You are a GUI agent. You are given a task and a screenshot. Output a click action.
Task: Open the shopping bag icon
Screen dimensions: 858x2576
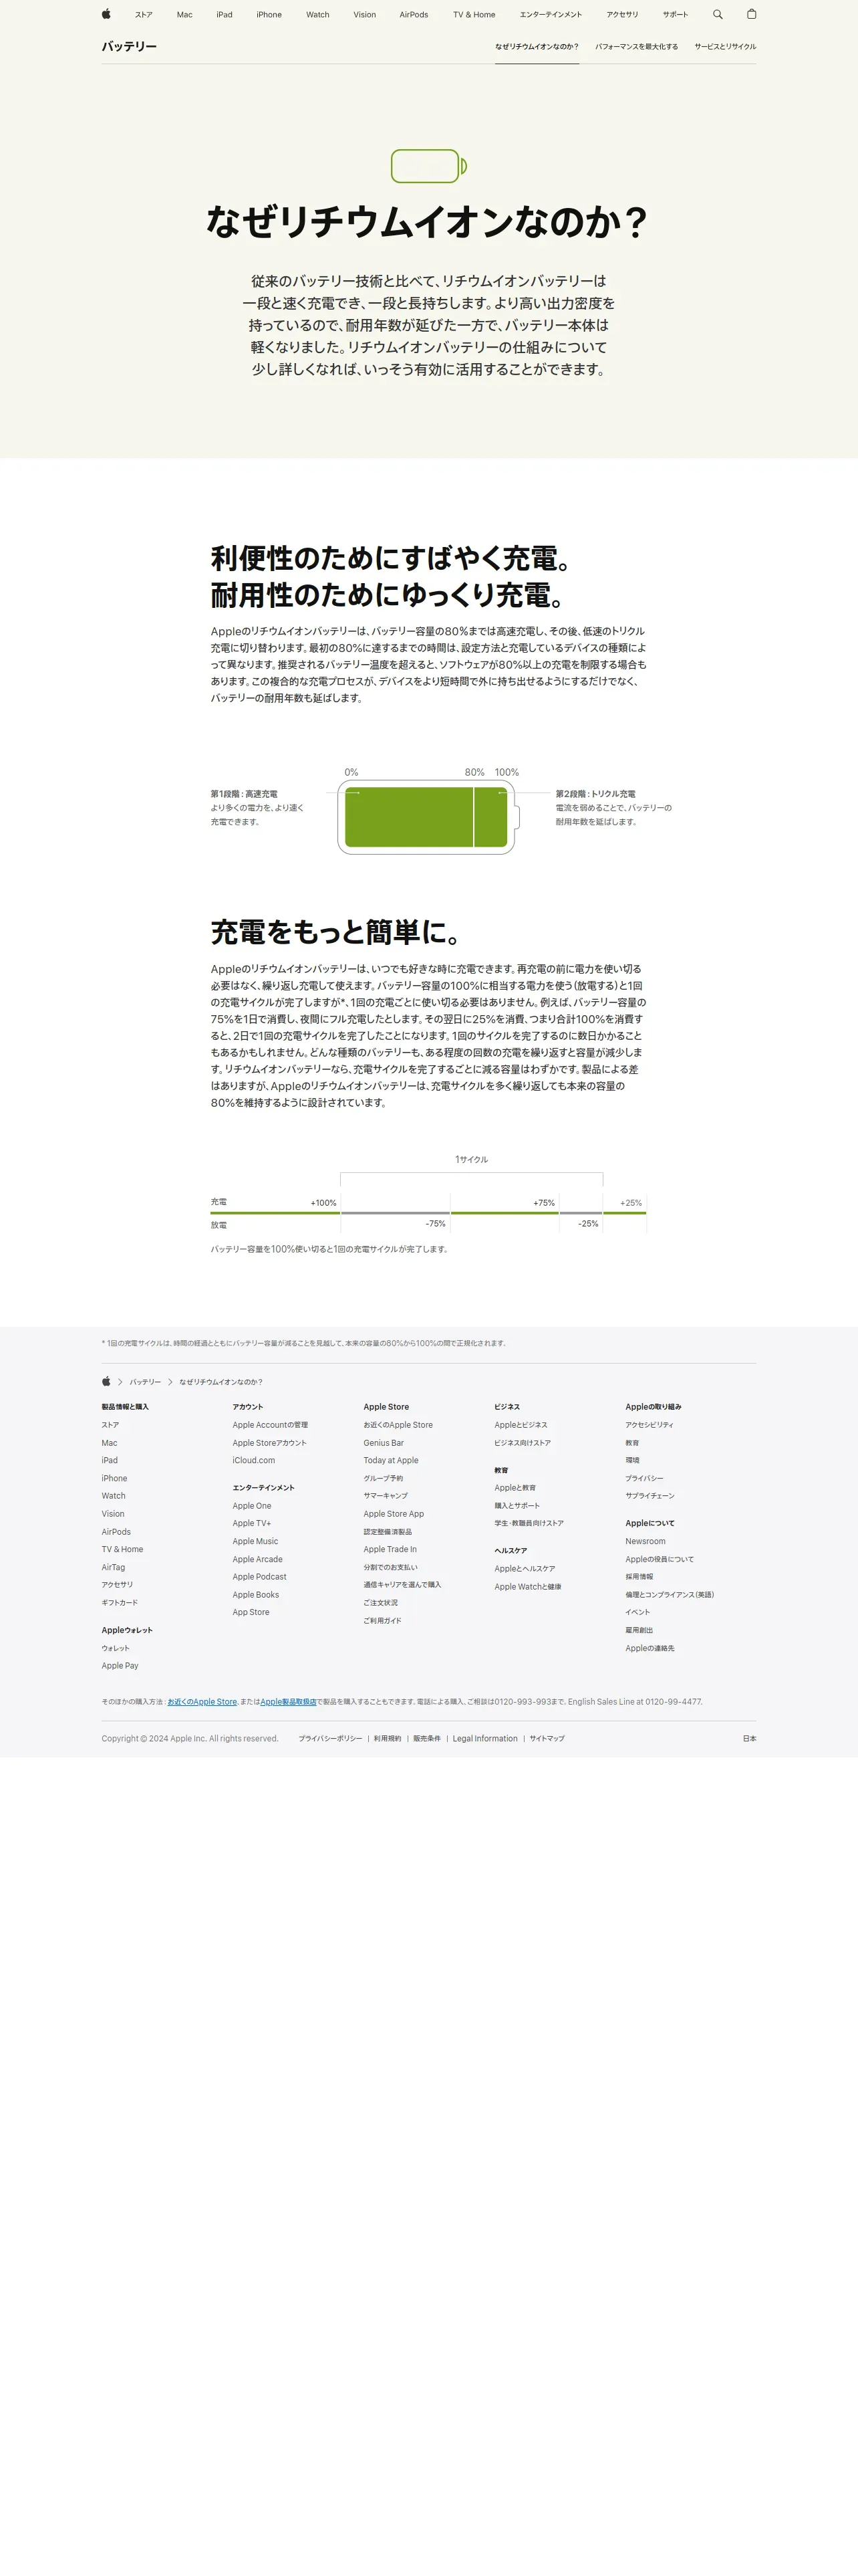tap(751, 14)
